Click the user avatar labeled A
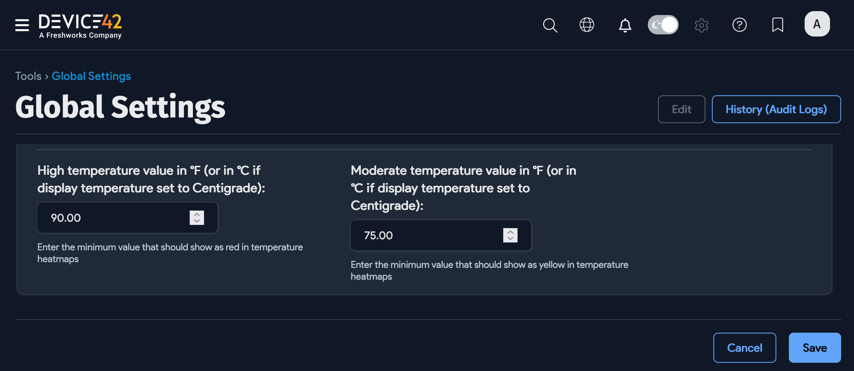The width and height of the screenshot is (854, 371). 817,24
